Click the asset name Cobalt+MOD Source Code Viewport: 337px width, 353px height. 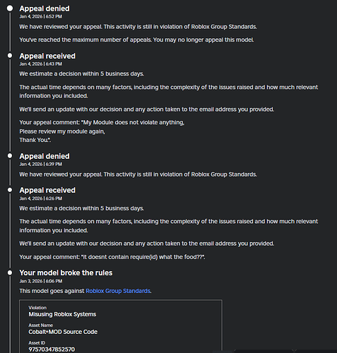pyautogui.click(x=63, y=332)
